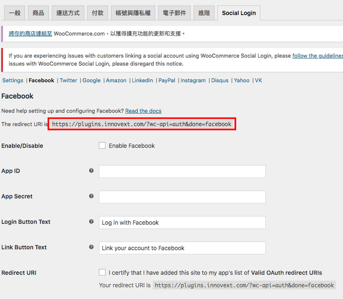Enable the Facebook checkbox
This screenshot has height=299, width=343.
[102, 146]
